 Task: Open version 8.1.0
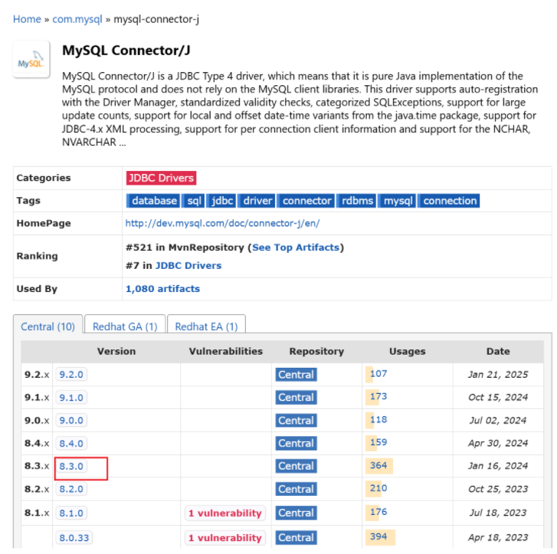click(x=71, y=513)
